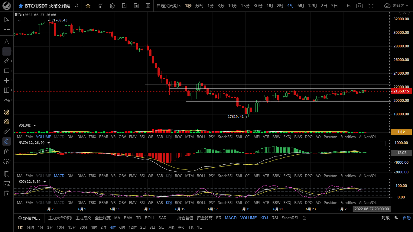
Task: Delete drawings with the trash icon
Action: [6, 194]
